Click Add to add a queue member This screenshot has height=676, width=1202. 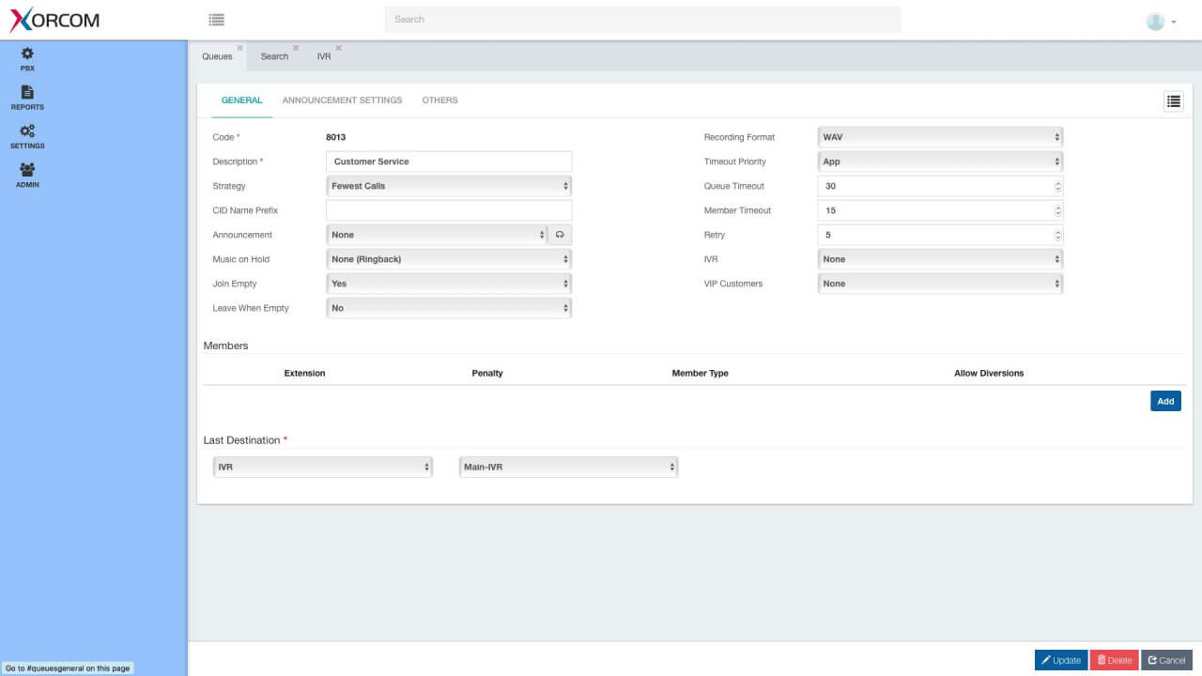(1165, 401)
